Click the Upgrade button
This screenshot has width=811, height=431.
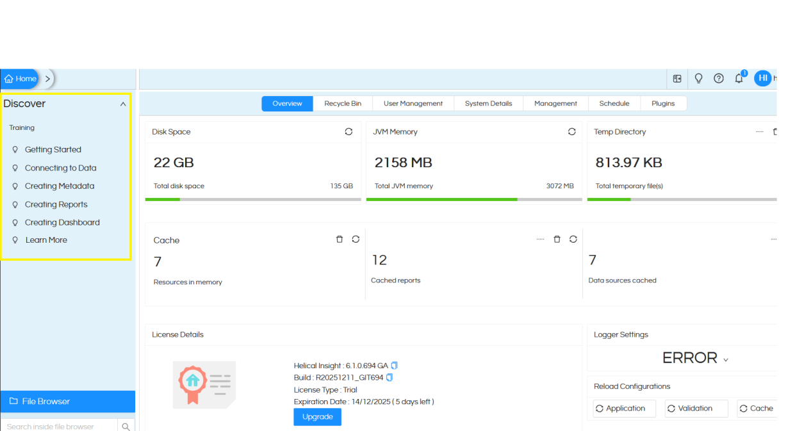[317, 416]
